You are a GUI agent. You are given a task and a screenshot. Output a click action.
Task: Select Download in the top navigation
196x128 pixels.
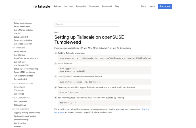click(107, 6)
